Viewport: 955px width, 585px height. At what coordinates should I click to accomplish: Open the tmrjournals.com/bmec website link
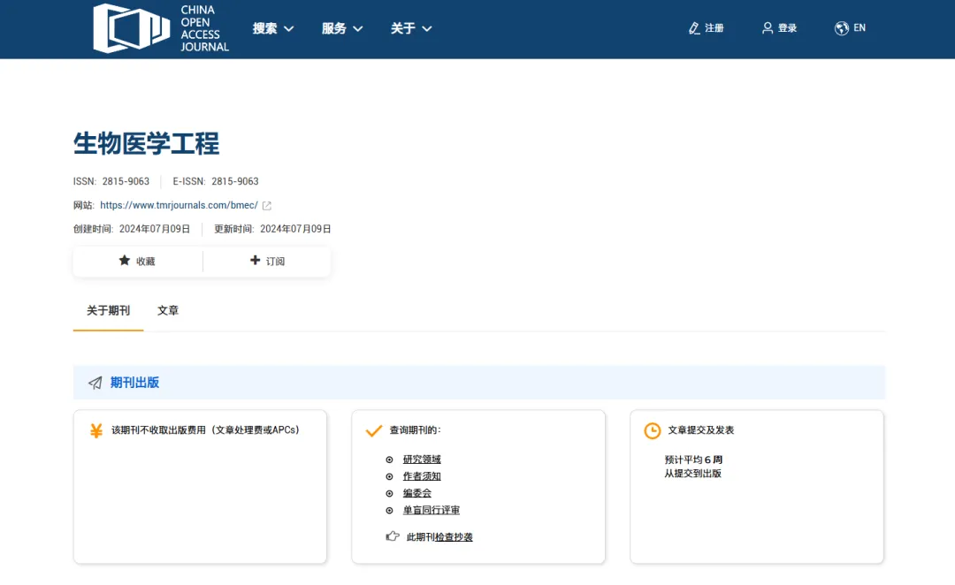[x=179, y=206]
